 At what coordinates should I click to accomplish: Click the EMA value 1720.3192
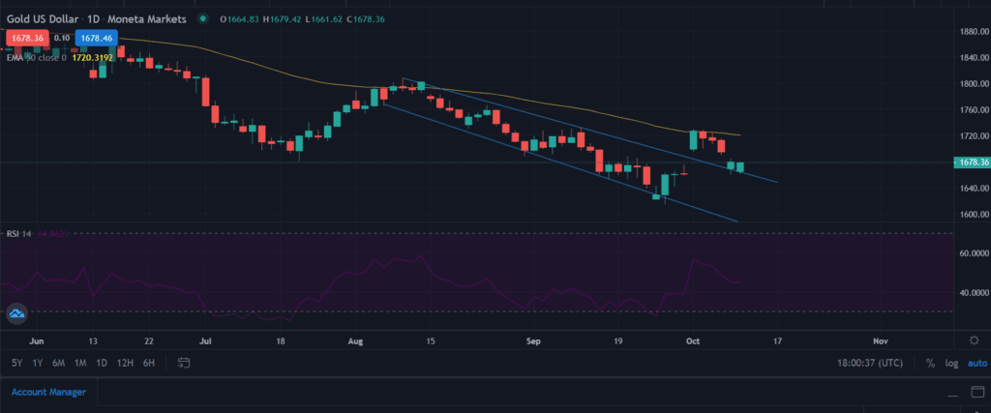[x=92, y=57]
